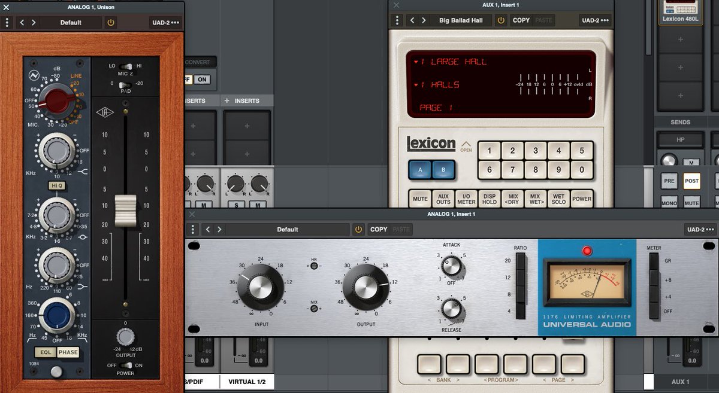Set 1176 meter to +4
This screenshot has height=393, width=719.
pyautogui.click(x=654, y=294)
